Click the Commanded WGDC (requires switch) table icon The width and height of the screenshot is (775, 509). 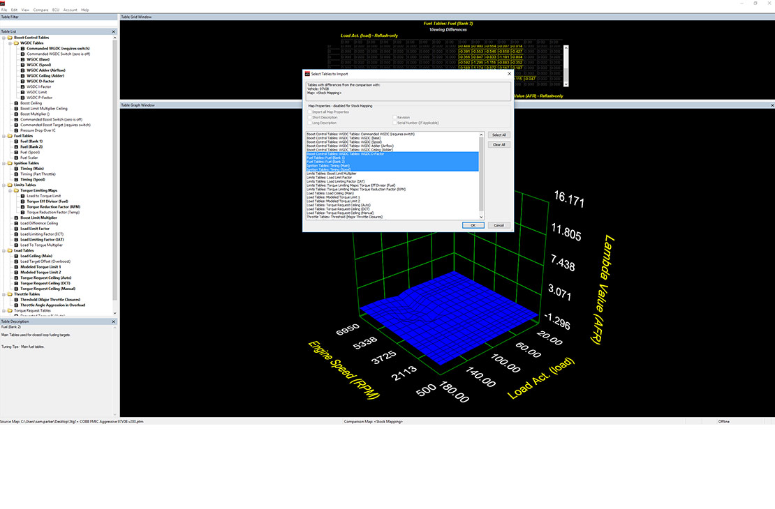click(x=23, y=48)
